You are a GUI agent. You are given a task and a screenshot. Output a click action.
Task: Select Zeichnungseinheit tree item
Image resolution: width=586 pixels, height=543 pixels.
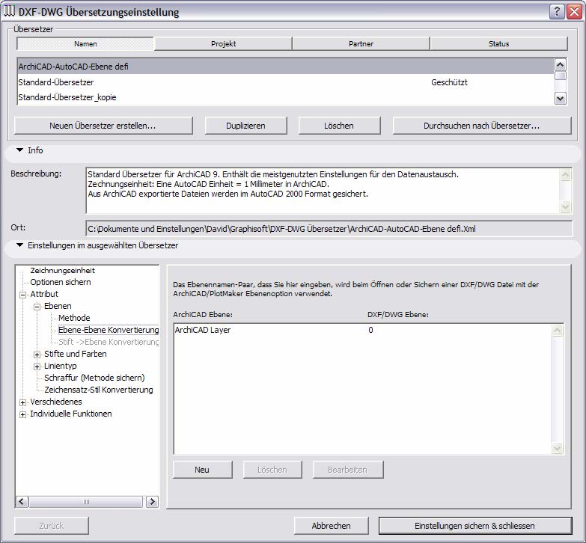(x=62, y=271)
